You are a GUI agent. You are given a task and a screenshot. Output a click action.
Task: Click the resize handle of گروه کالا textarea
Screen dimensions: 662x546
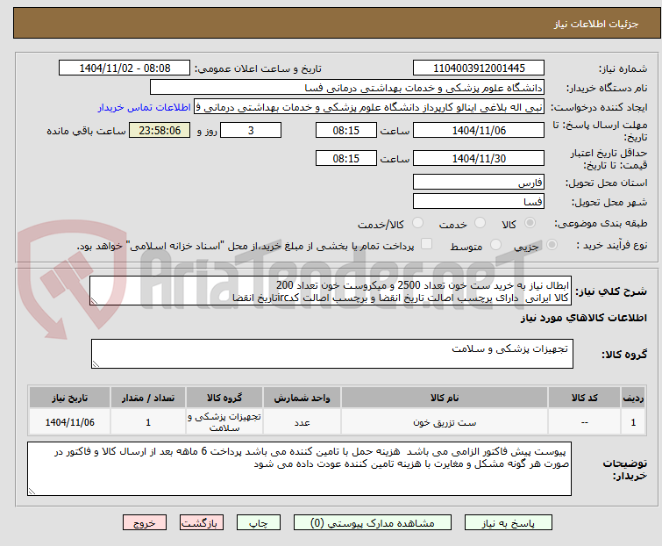pos(96,364)
